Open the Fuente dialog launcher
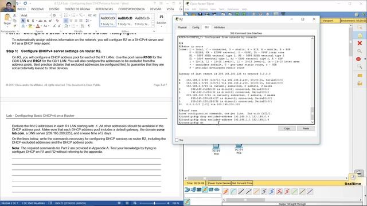This screenshot has height=206, width=367. point(61,31)
